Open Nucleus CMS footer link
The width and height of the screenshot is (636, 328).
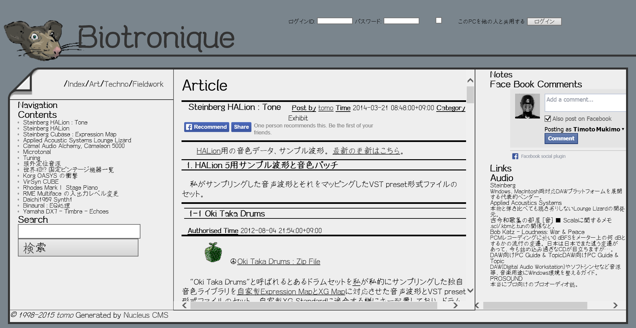tap(146, 315)
